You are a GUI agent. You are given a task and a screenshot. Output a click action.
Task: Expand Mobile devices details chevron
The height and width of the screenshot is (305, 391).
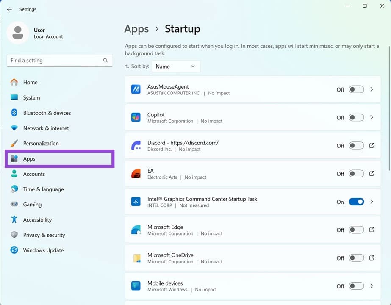point(372,286)
